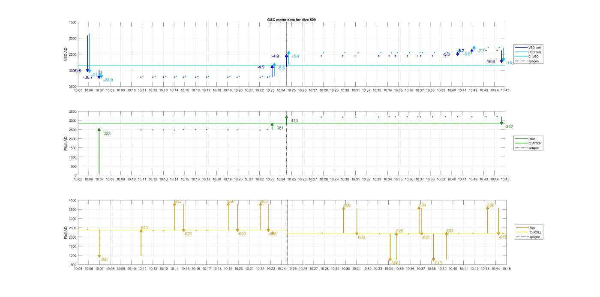Viewport: 600px width, 297px height.
Task: Click the '10:05' tick under the VBD plot
Action: pyautogui.click(x=78, y=90)
